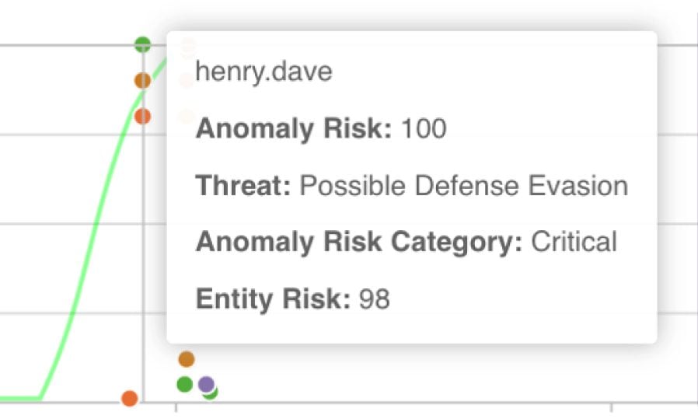Screen dimensions: 698x419
Task: Click the faded dot above the Anomaly Risk label
Action: click(187, 117)
